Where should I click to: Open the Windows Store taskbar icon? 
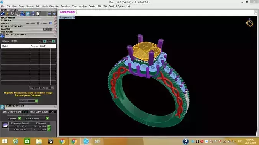click(x=27, y=142)
